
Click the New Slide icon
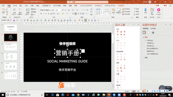(28, 10)
